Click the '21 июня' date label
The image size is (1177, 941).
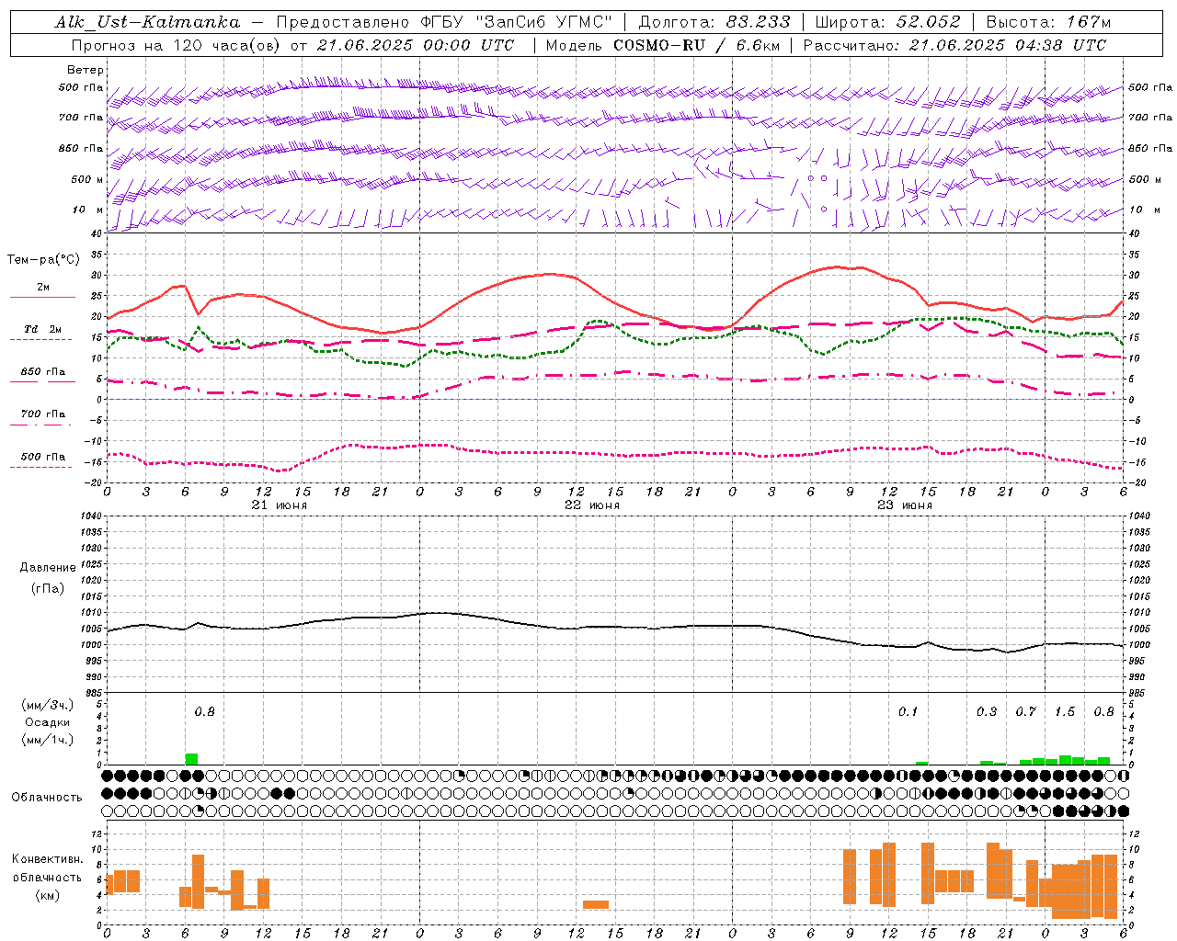280,505
